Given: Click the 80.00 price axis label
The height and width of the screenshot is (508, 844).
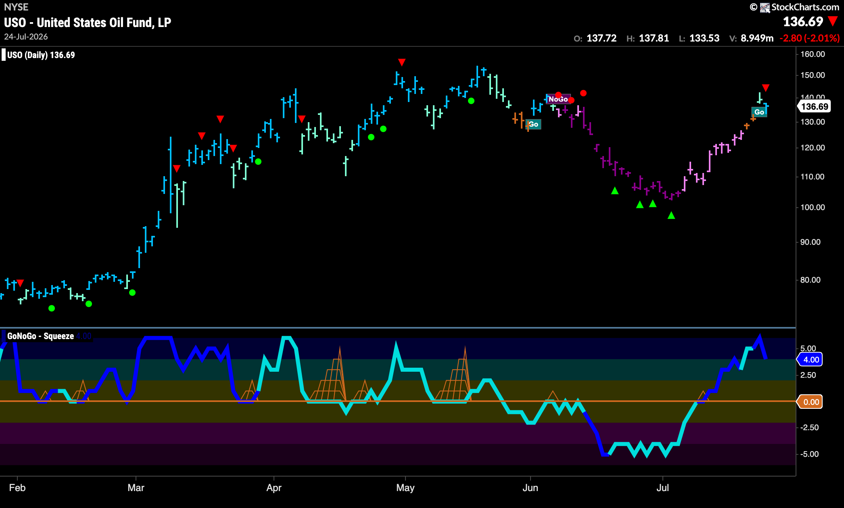Looking at the screenshot, I should tap(811, 280).
